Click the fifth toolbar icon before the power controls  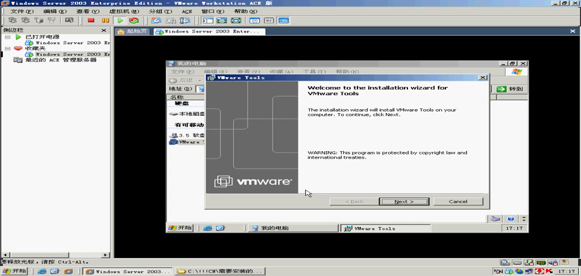coord(69,21)
